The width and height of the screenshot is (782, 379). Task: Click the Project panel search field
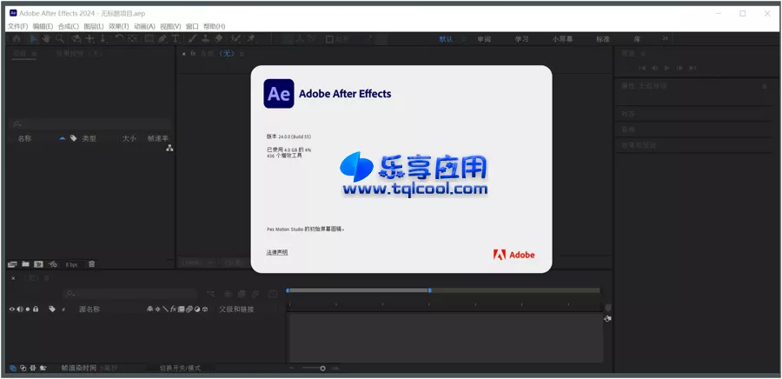pyautogui.click(x=89, y=123)
